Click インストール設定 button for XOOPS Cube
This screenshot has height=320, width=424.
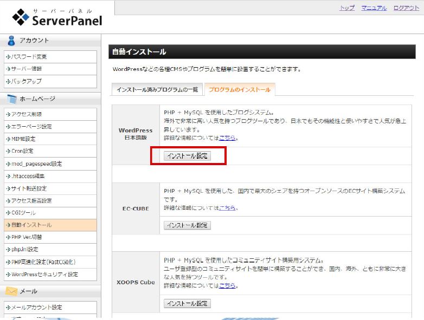[187, 304]
